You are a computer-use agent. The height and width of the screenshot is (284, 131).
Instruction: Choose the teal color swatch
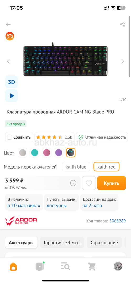(x=35, y=153)
